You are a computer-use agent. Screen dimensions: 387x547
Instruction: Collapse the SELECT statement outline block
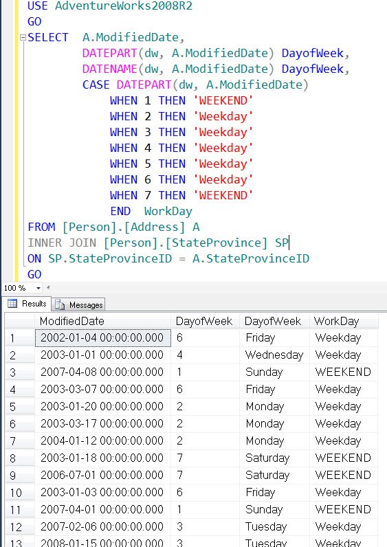click(x=23, y=37)
